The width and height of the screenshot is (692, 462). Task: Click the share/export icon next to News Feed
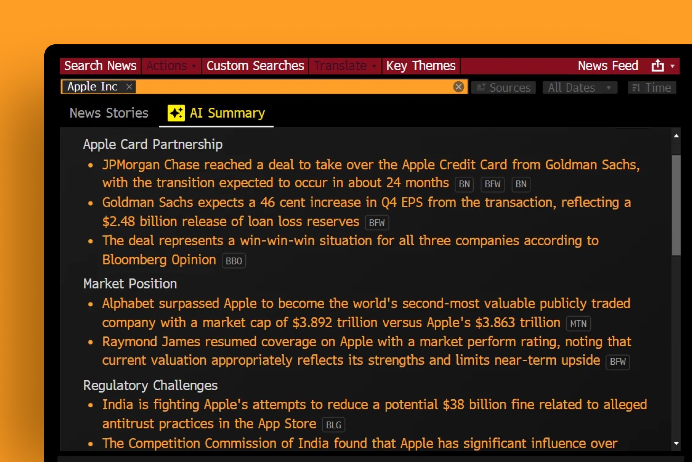657,65
